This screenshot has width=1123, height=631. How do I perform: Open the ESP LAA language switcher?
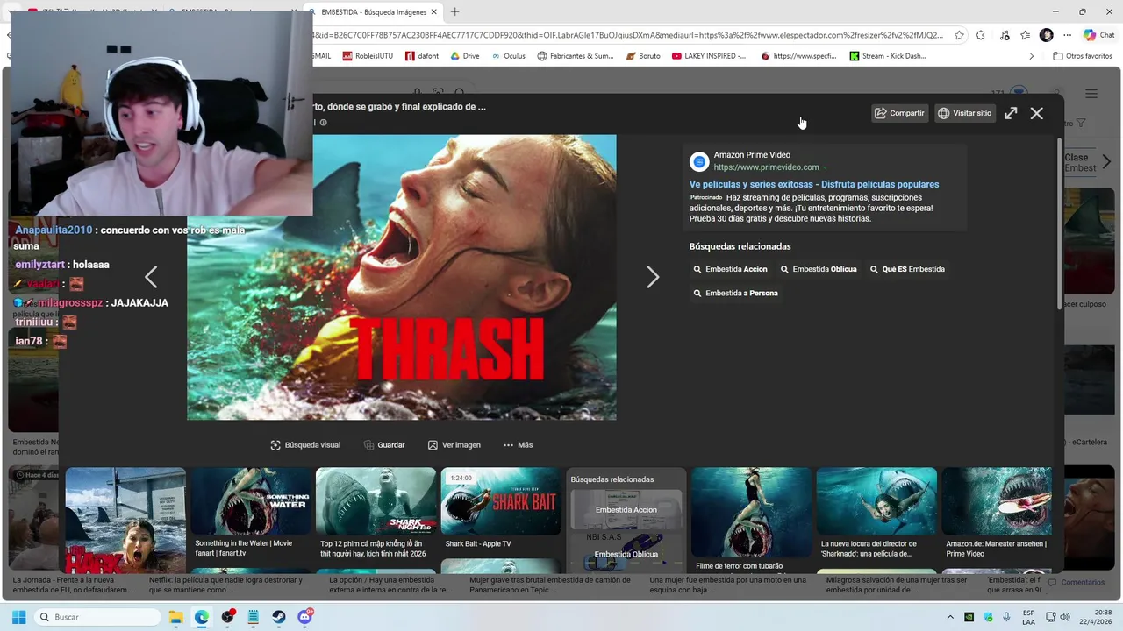pyautogui.click(x=1029, y=617)
